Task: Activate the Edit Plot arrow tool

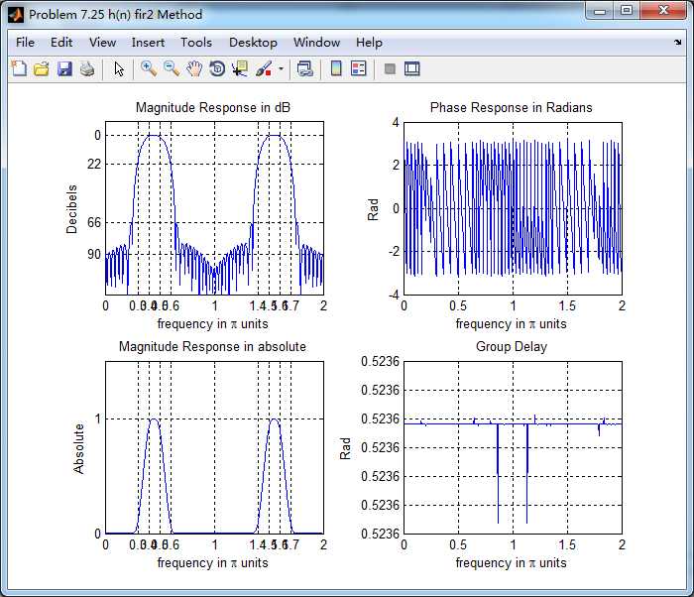Action: (119, 68)
